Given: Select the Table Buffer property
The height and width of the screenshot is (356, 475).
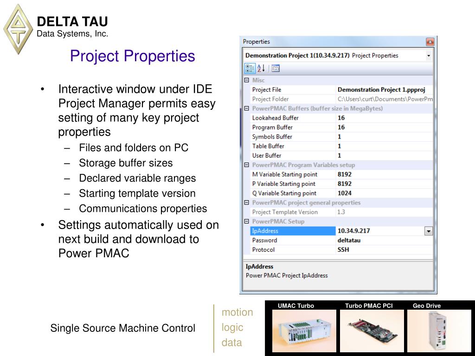Looking at the screenshot, I should pos(293,146).
